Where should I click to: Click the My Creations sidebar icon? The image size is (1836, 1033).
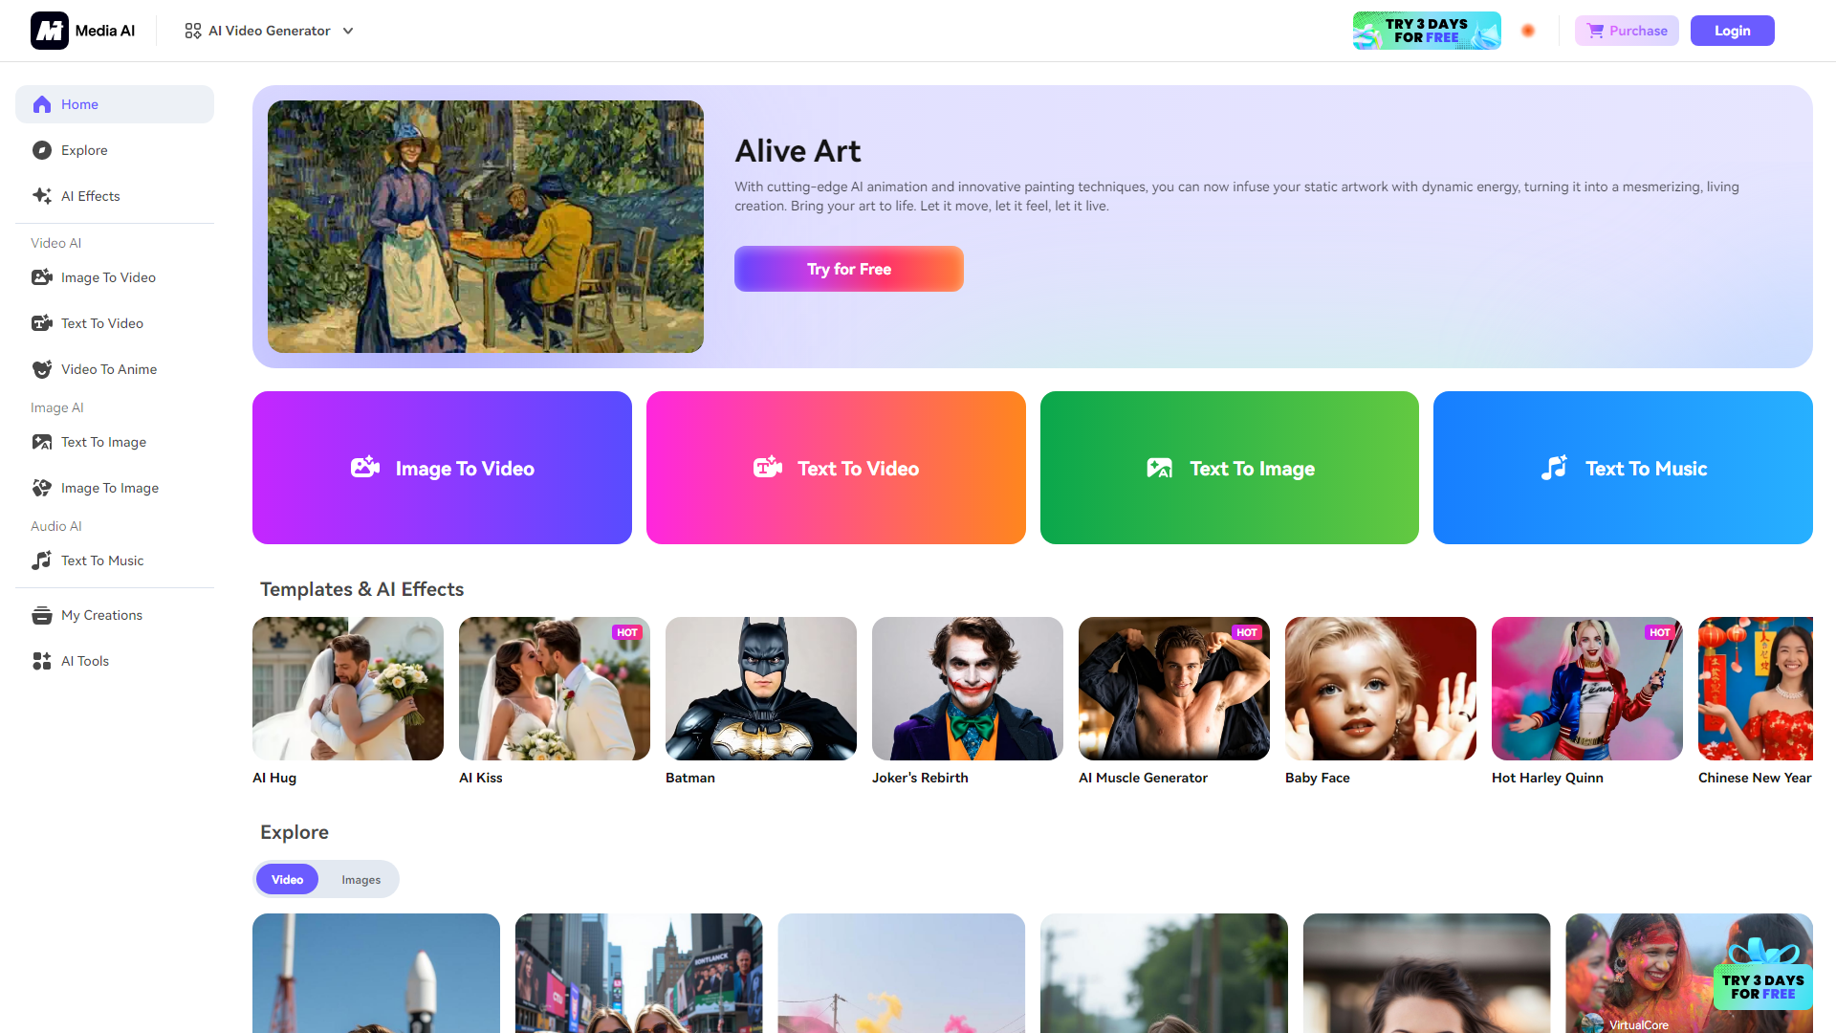(x=42, y=614)
